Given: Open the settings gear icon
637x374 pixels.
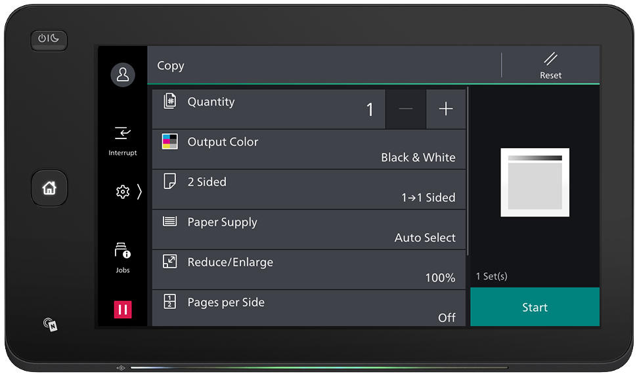Looking at the screenshot, I should [x=122, y=192].
